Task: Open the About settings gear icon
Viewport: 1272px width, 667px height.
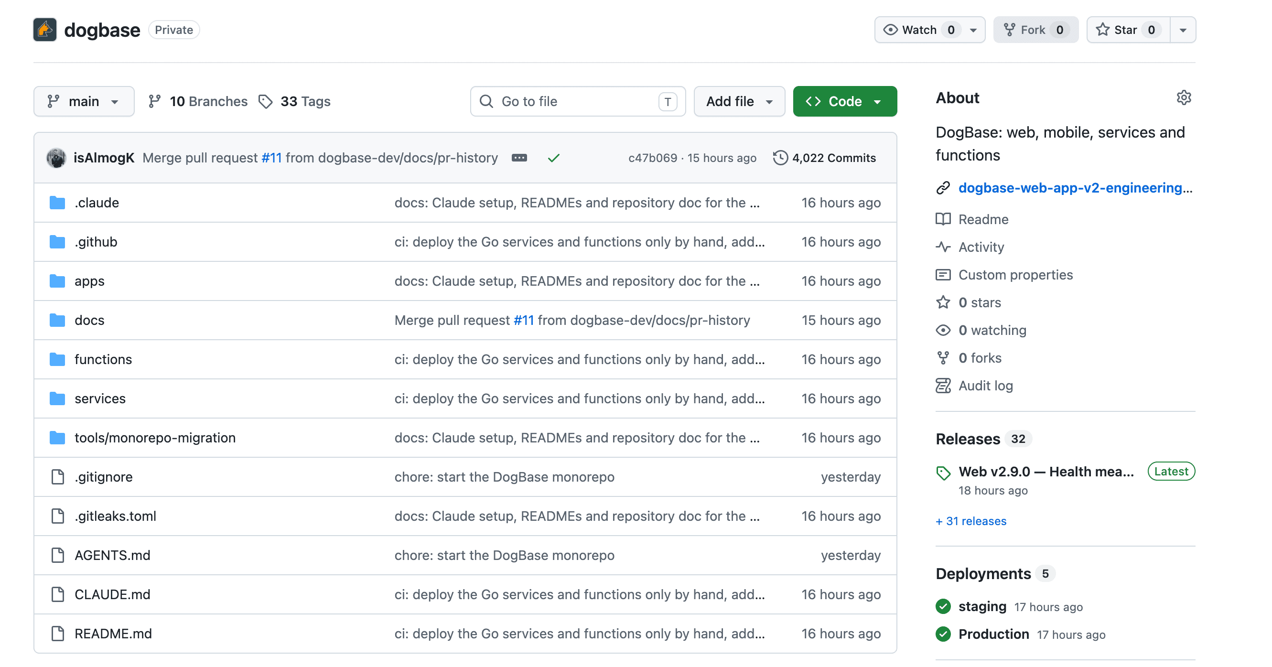Action: tap(1184, 98)
